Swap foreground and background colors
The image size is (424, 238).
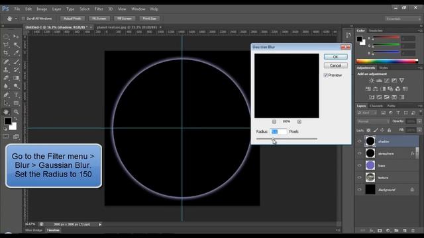pyautogui.click(x=15, y=118)
